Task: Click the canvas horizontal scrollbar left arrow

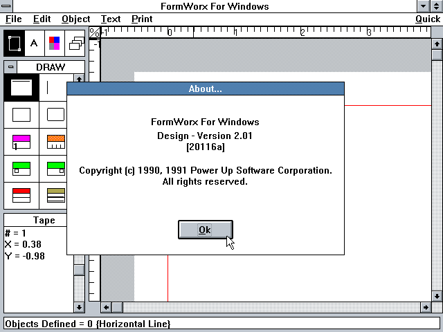Action: pyautogui.click(x=106, y=307)
